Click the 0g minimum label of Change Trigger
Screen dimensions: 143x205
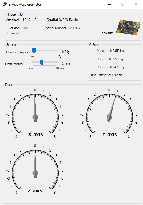coord(32,56)
